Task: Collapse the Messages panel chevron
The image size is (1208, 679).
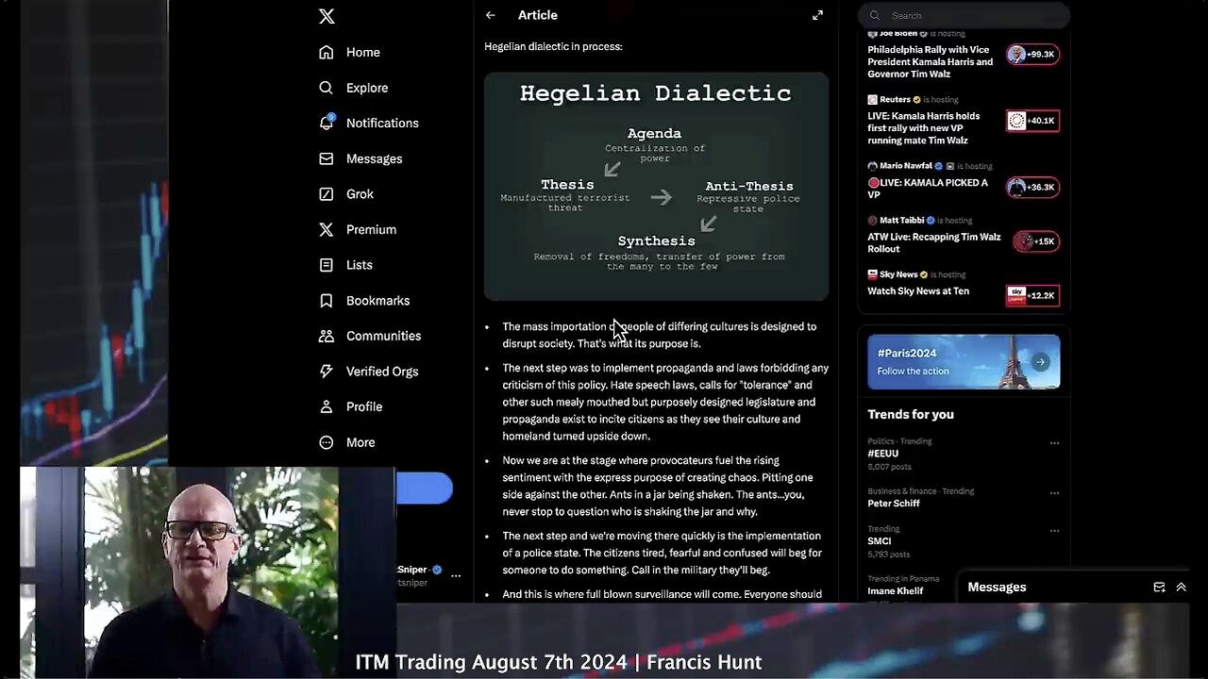Action: point(1181,587)
